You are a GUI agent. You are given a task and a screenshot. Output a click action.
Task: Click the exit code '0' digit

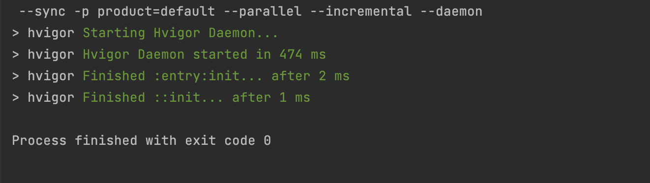[267, 141]
